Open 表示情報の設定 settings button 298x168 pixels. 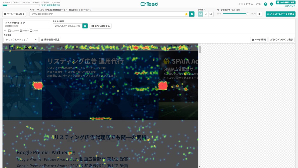coord(50,40)
